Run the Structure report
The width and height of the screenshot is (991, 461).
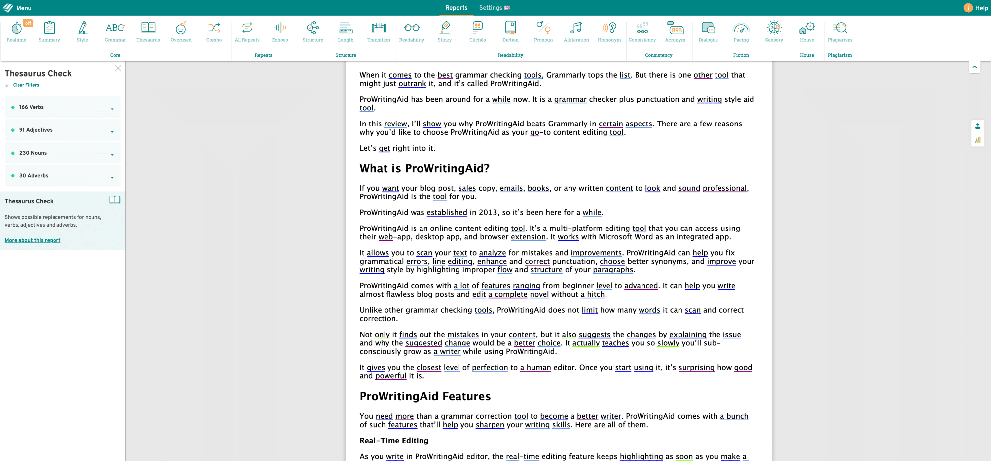tap(313, 31)
